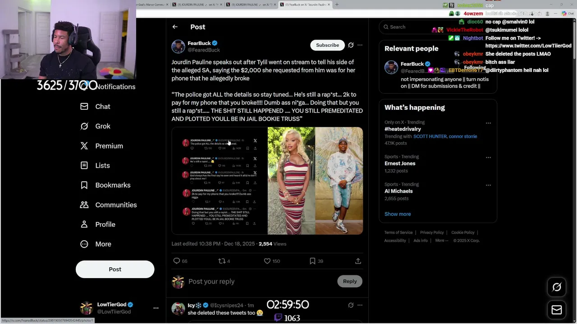Open the Grok icon in sidebar
Screen dimensions: 577x324
[x=84, y=126]
